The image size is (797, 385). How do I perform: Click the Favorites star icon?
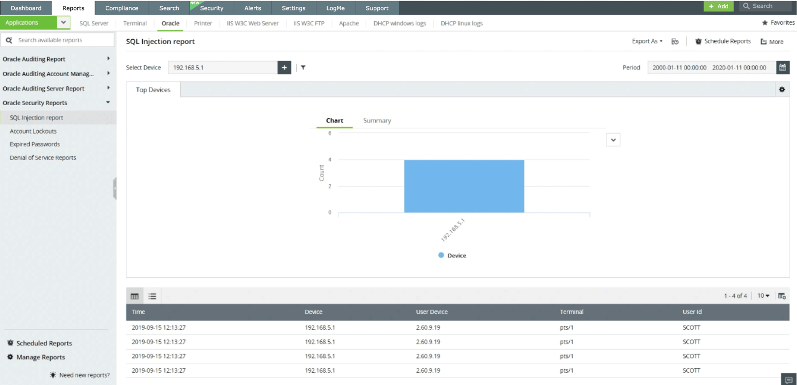765,23
